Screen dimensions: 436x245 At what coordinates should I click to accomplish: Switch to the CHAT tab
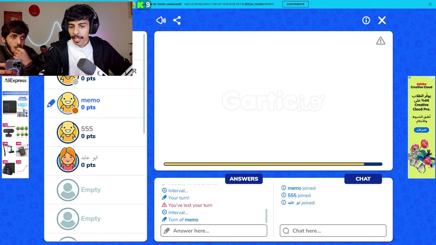(x=363, y=179)
